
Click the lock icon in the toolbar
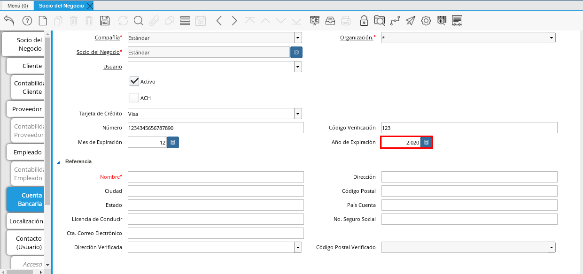tap(364, 21)
